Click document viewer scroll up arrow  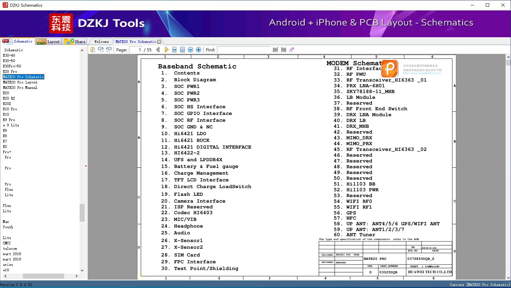click(508, 57)
